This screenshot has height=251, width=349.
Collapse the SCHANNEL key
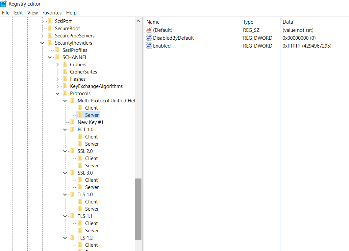coord(50,57)
